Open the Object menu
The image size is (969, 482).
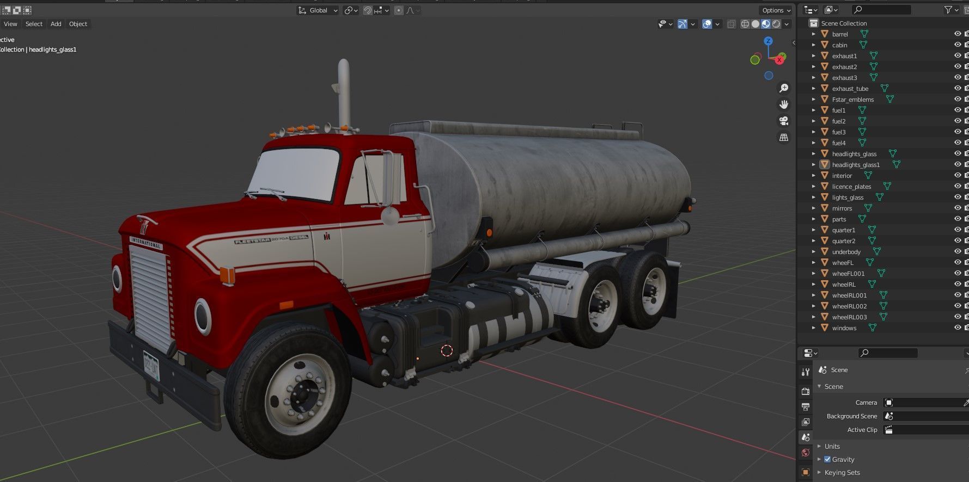[x=78, y=24]
